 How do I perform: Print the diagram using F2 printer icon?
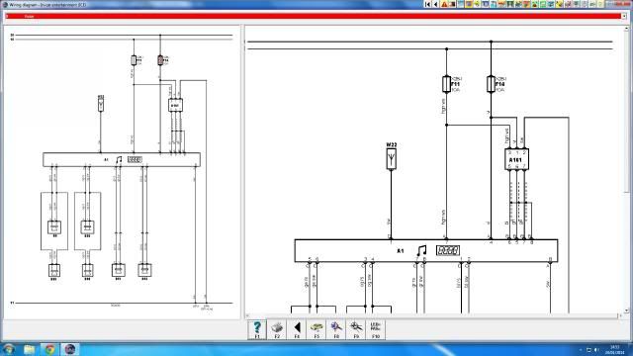point(277,329)
